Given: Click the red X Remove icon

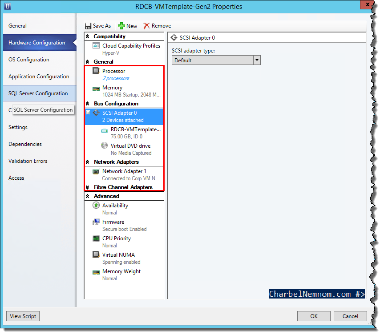Looking at the screenshot, I should point(146,26).
